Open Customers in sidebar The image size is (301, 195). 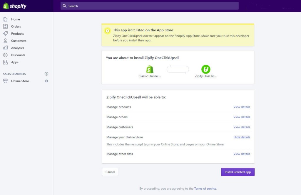tap(19, 40)
